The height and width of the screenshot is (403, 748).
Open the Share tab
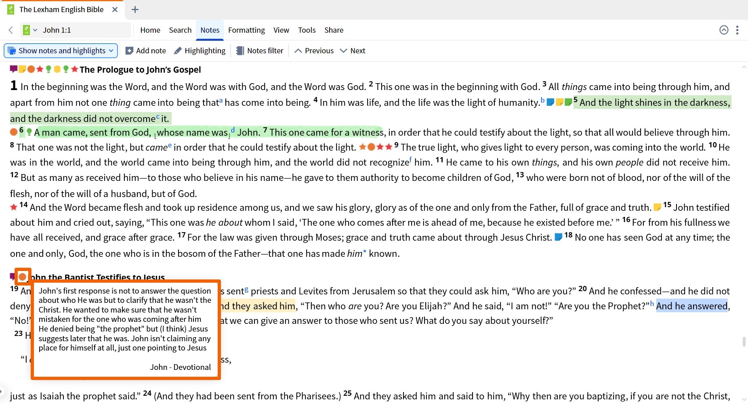[334, 30]
